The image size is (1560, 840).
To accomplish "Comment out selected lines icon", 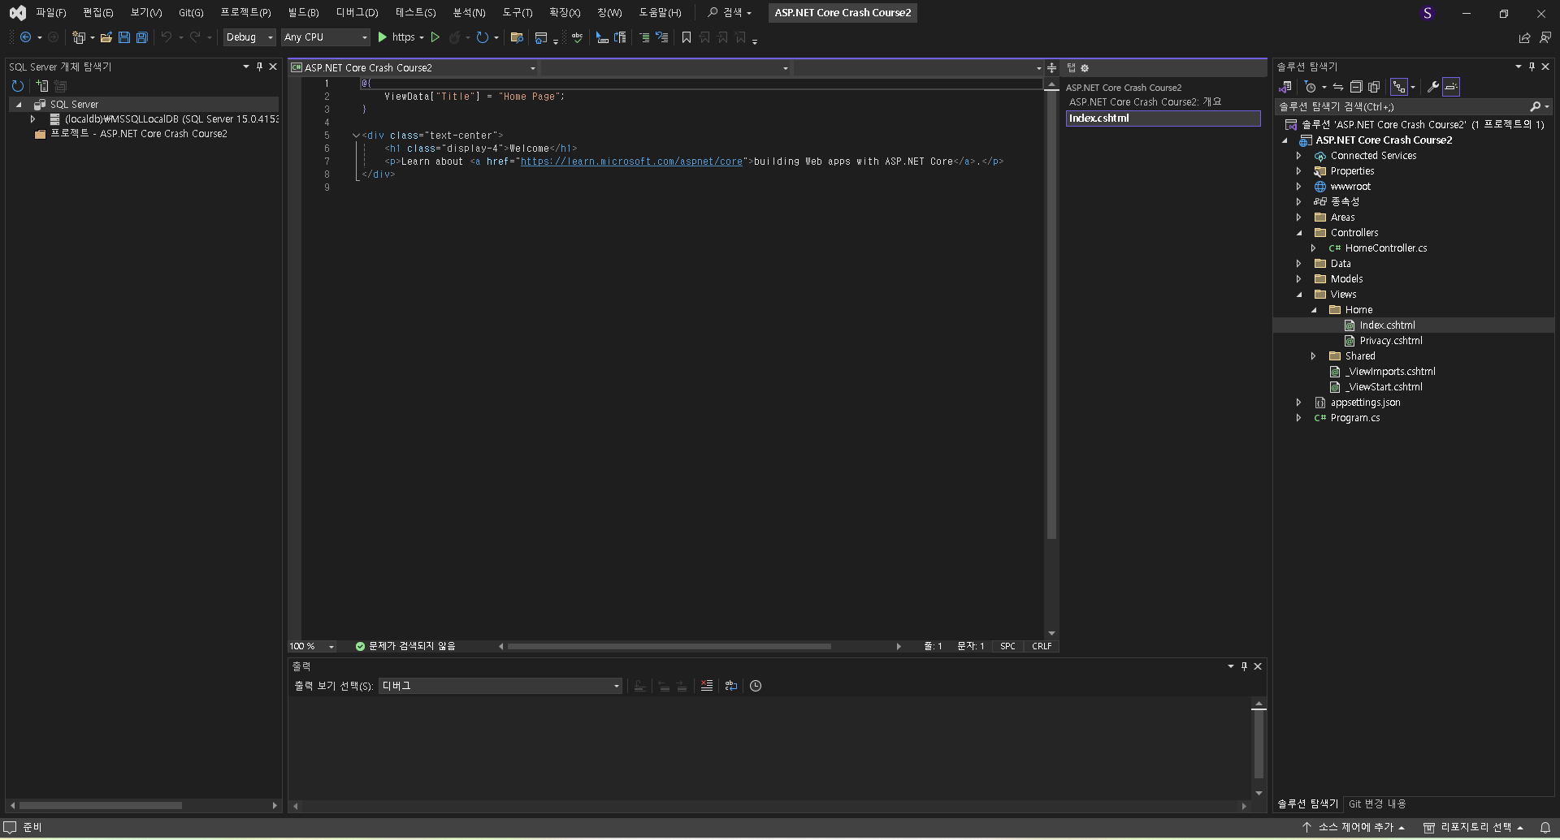I will coord(644,37).
